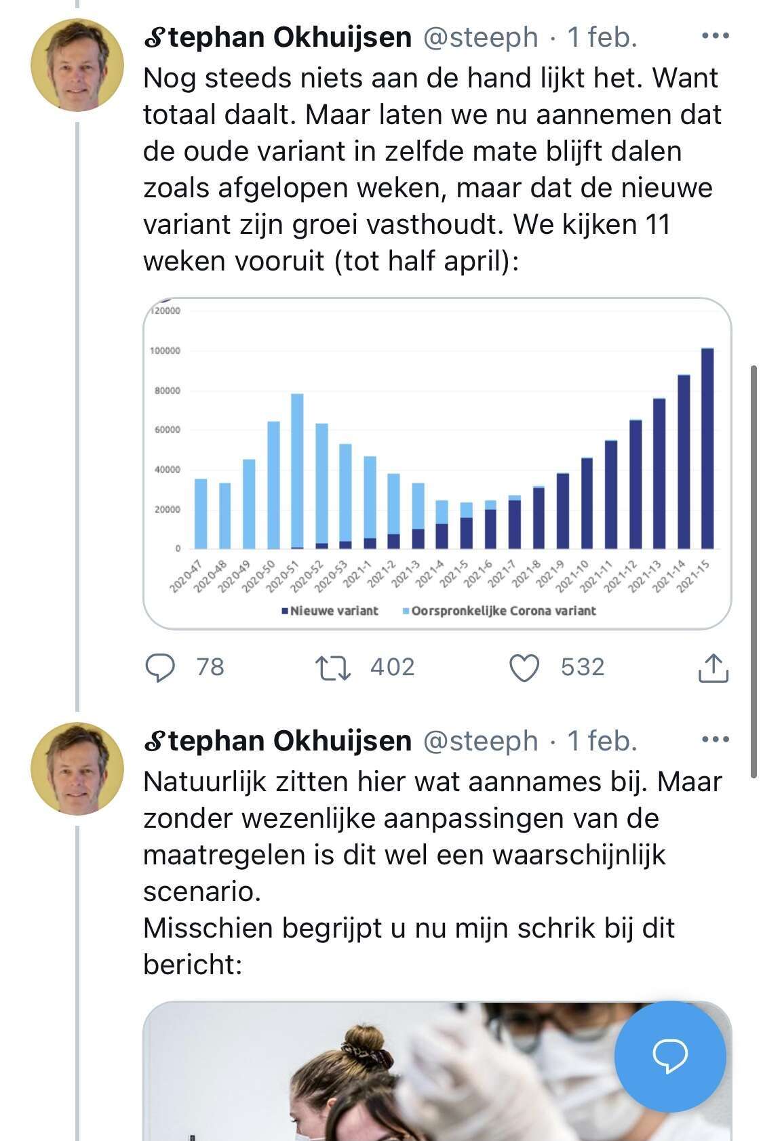Open profile picture on the first tweet
This screenshot has height=1141, width=763.
(77, 65)
